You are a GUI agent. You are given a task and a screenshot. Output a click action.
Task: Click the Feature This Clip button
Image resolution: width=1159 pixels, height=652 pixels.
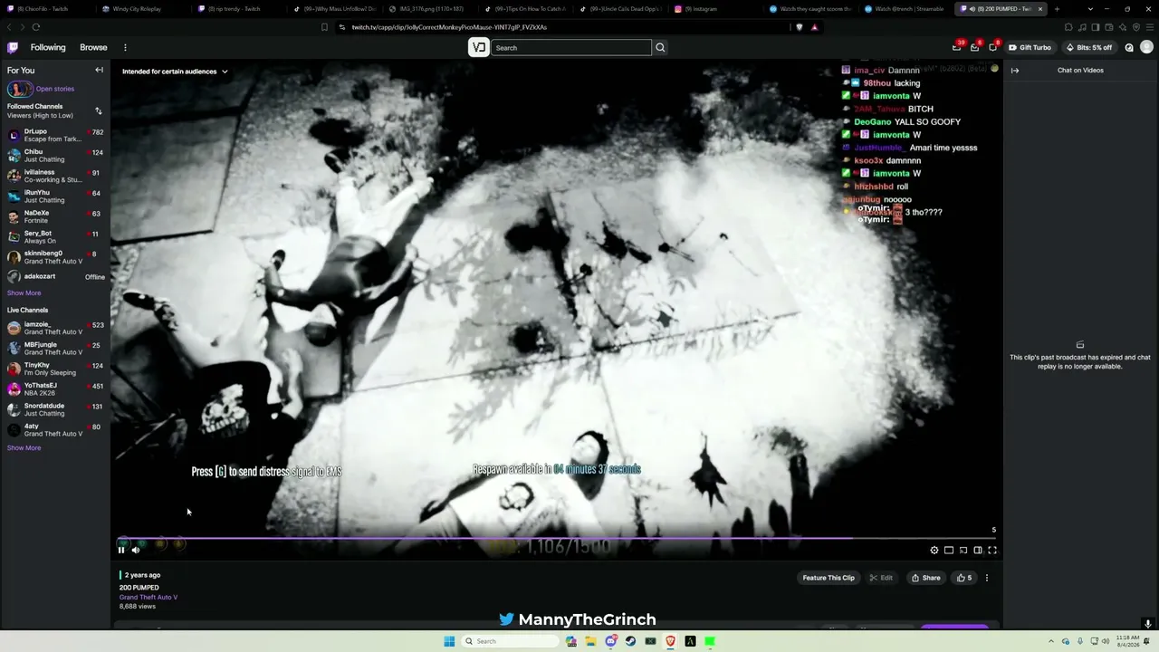coord(829,578)
